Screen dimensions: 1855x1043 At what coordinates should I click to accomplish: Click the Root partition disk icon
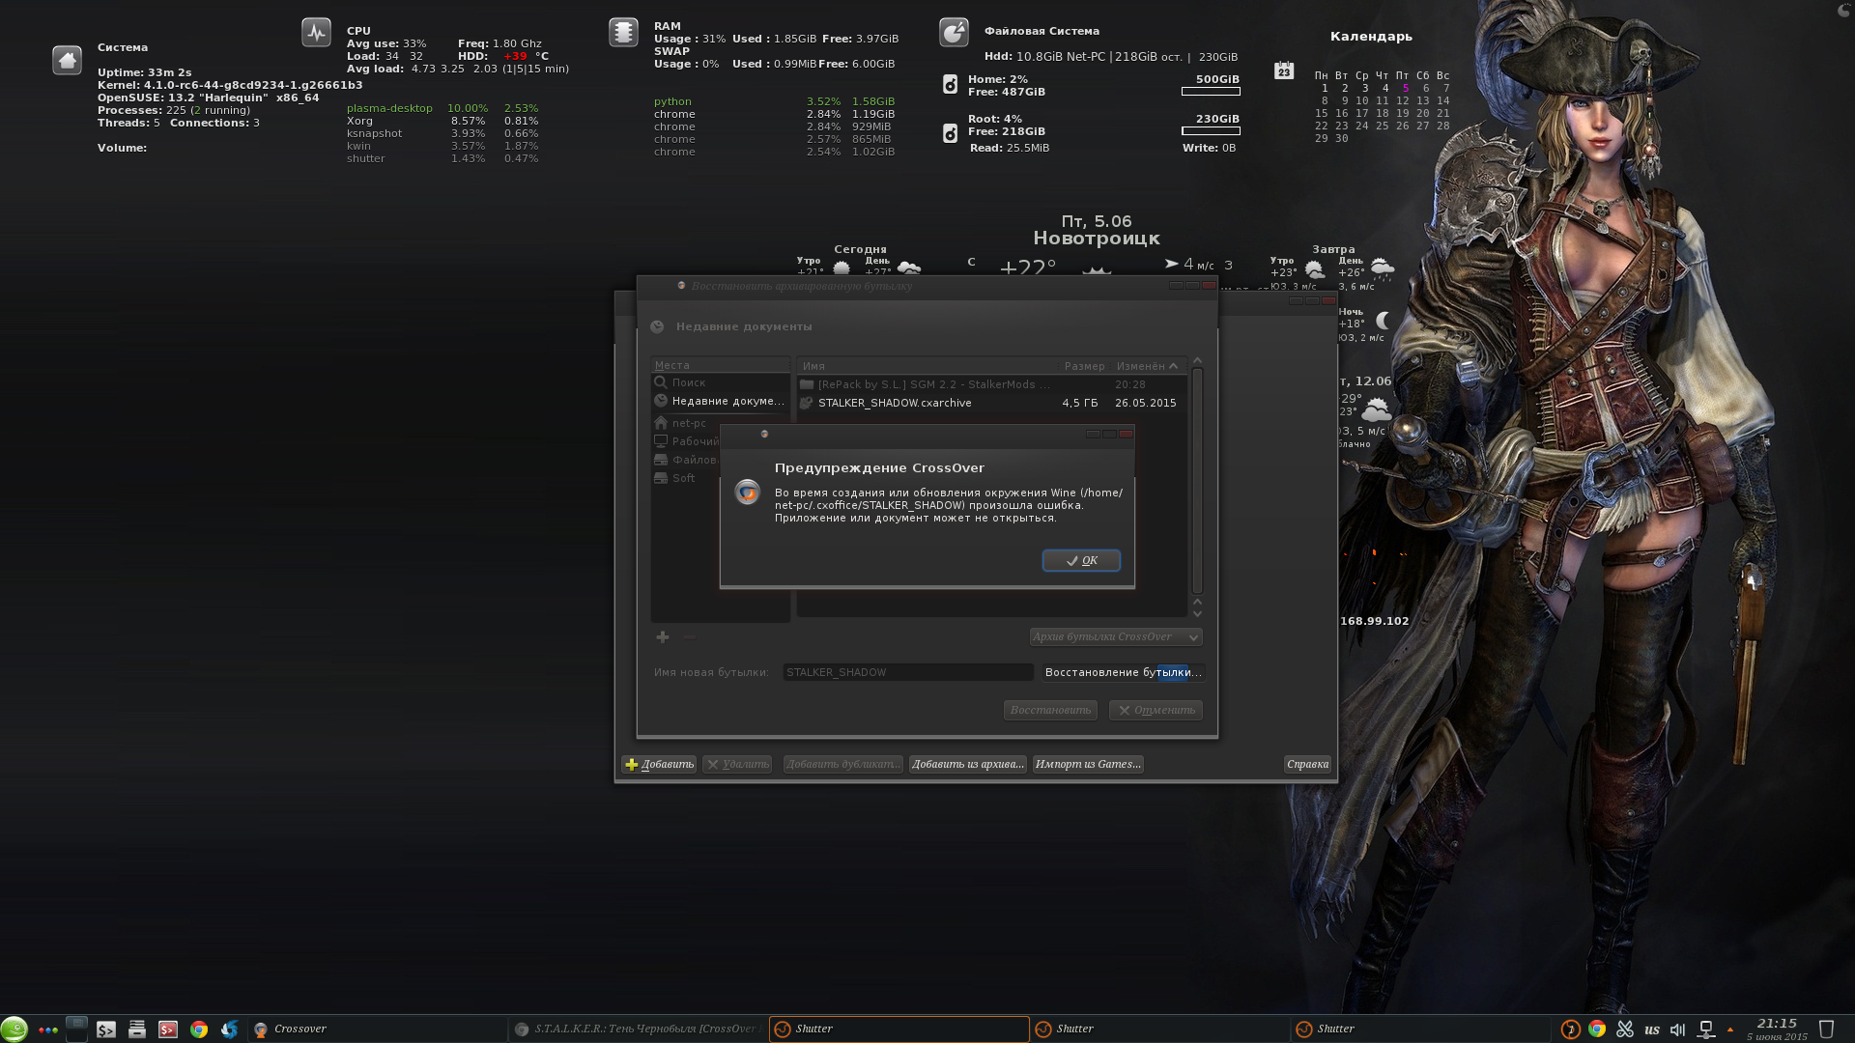(950, 133)
